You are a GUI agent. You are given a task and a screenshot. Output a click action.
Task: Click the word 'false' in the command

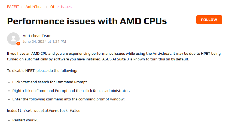75,110
